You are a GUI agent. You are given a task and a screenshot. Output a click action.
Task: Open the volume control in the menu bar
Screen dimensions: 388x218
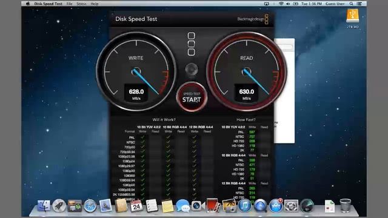tap(288, 4)
